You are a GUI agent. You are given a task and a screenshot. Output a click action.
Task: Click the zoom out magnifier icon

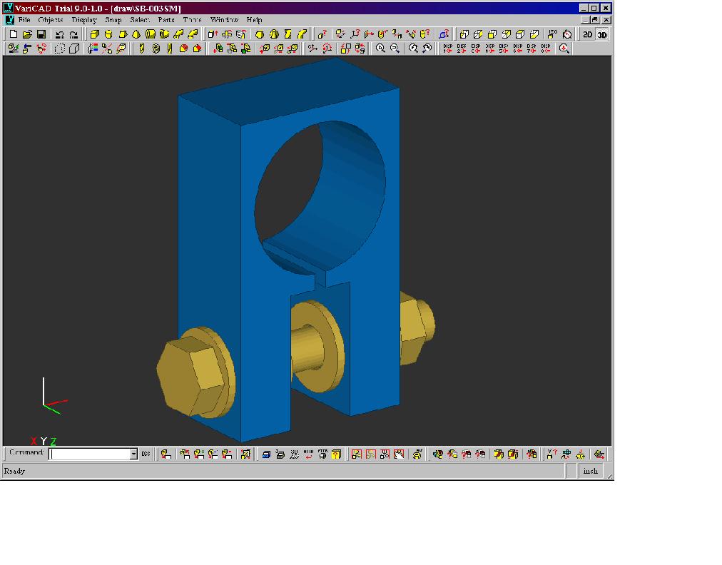(395, 49)
